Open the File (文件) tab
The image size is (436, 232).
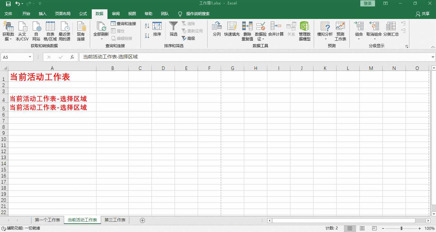point(8,14)
